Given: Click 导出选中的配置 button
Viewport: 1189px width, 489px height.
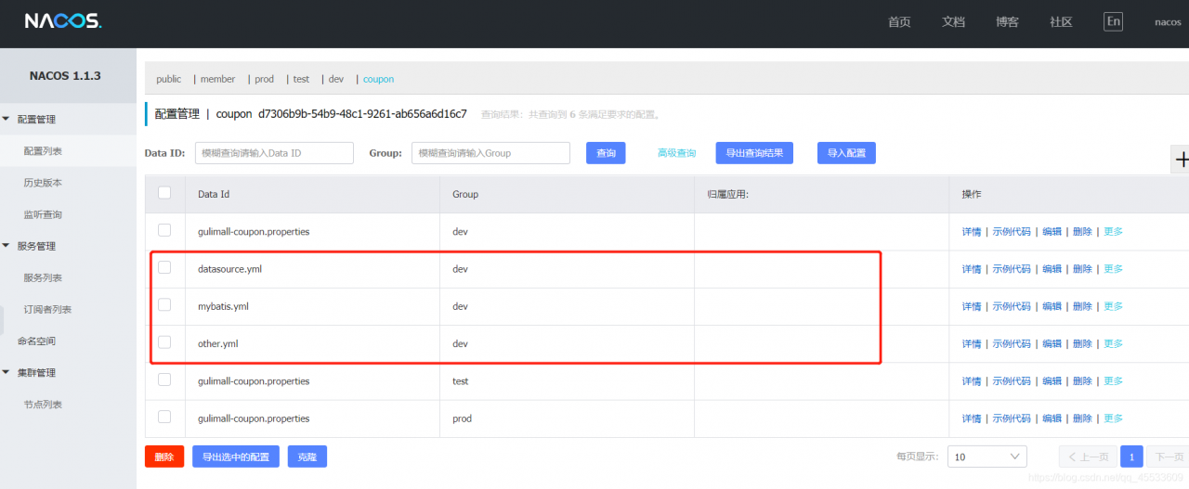Looking at the screenshot, I should (236, 457).
